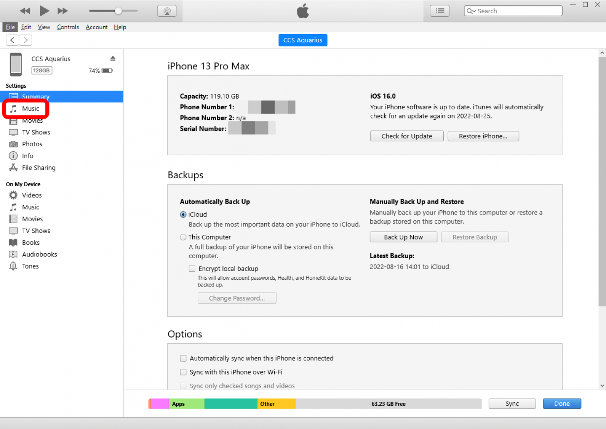This screenshot has height=429, width=606.
Task: Open Books on My Device
Action: point(31,243)
